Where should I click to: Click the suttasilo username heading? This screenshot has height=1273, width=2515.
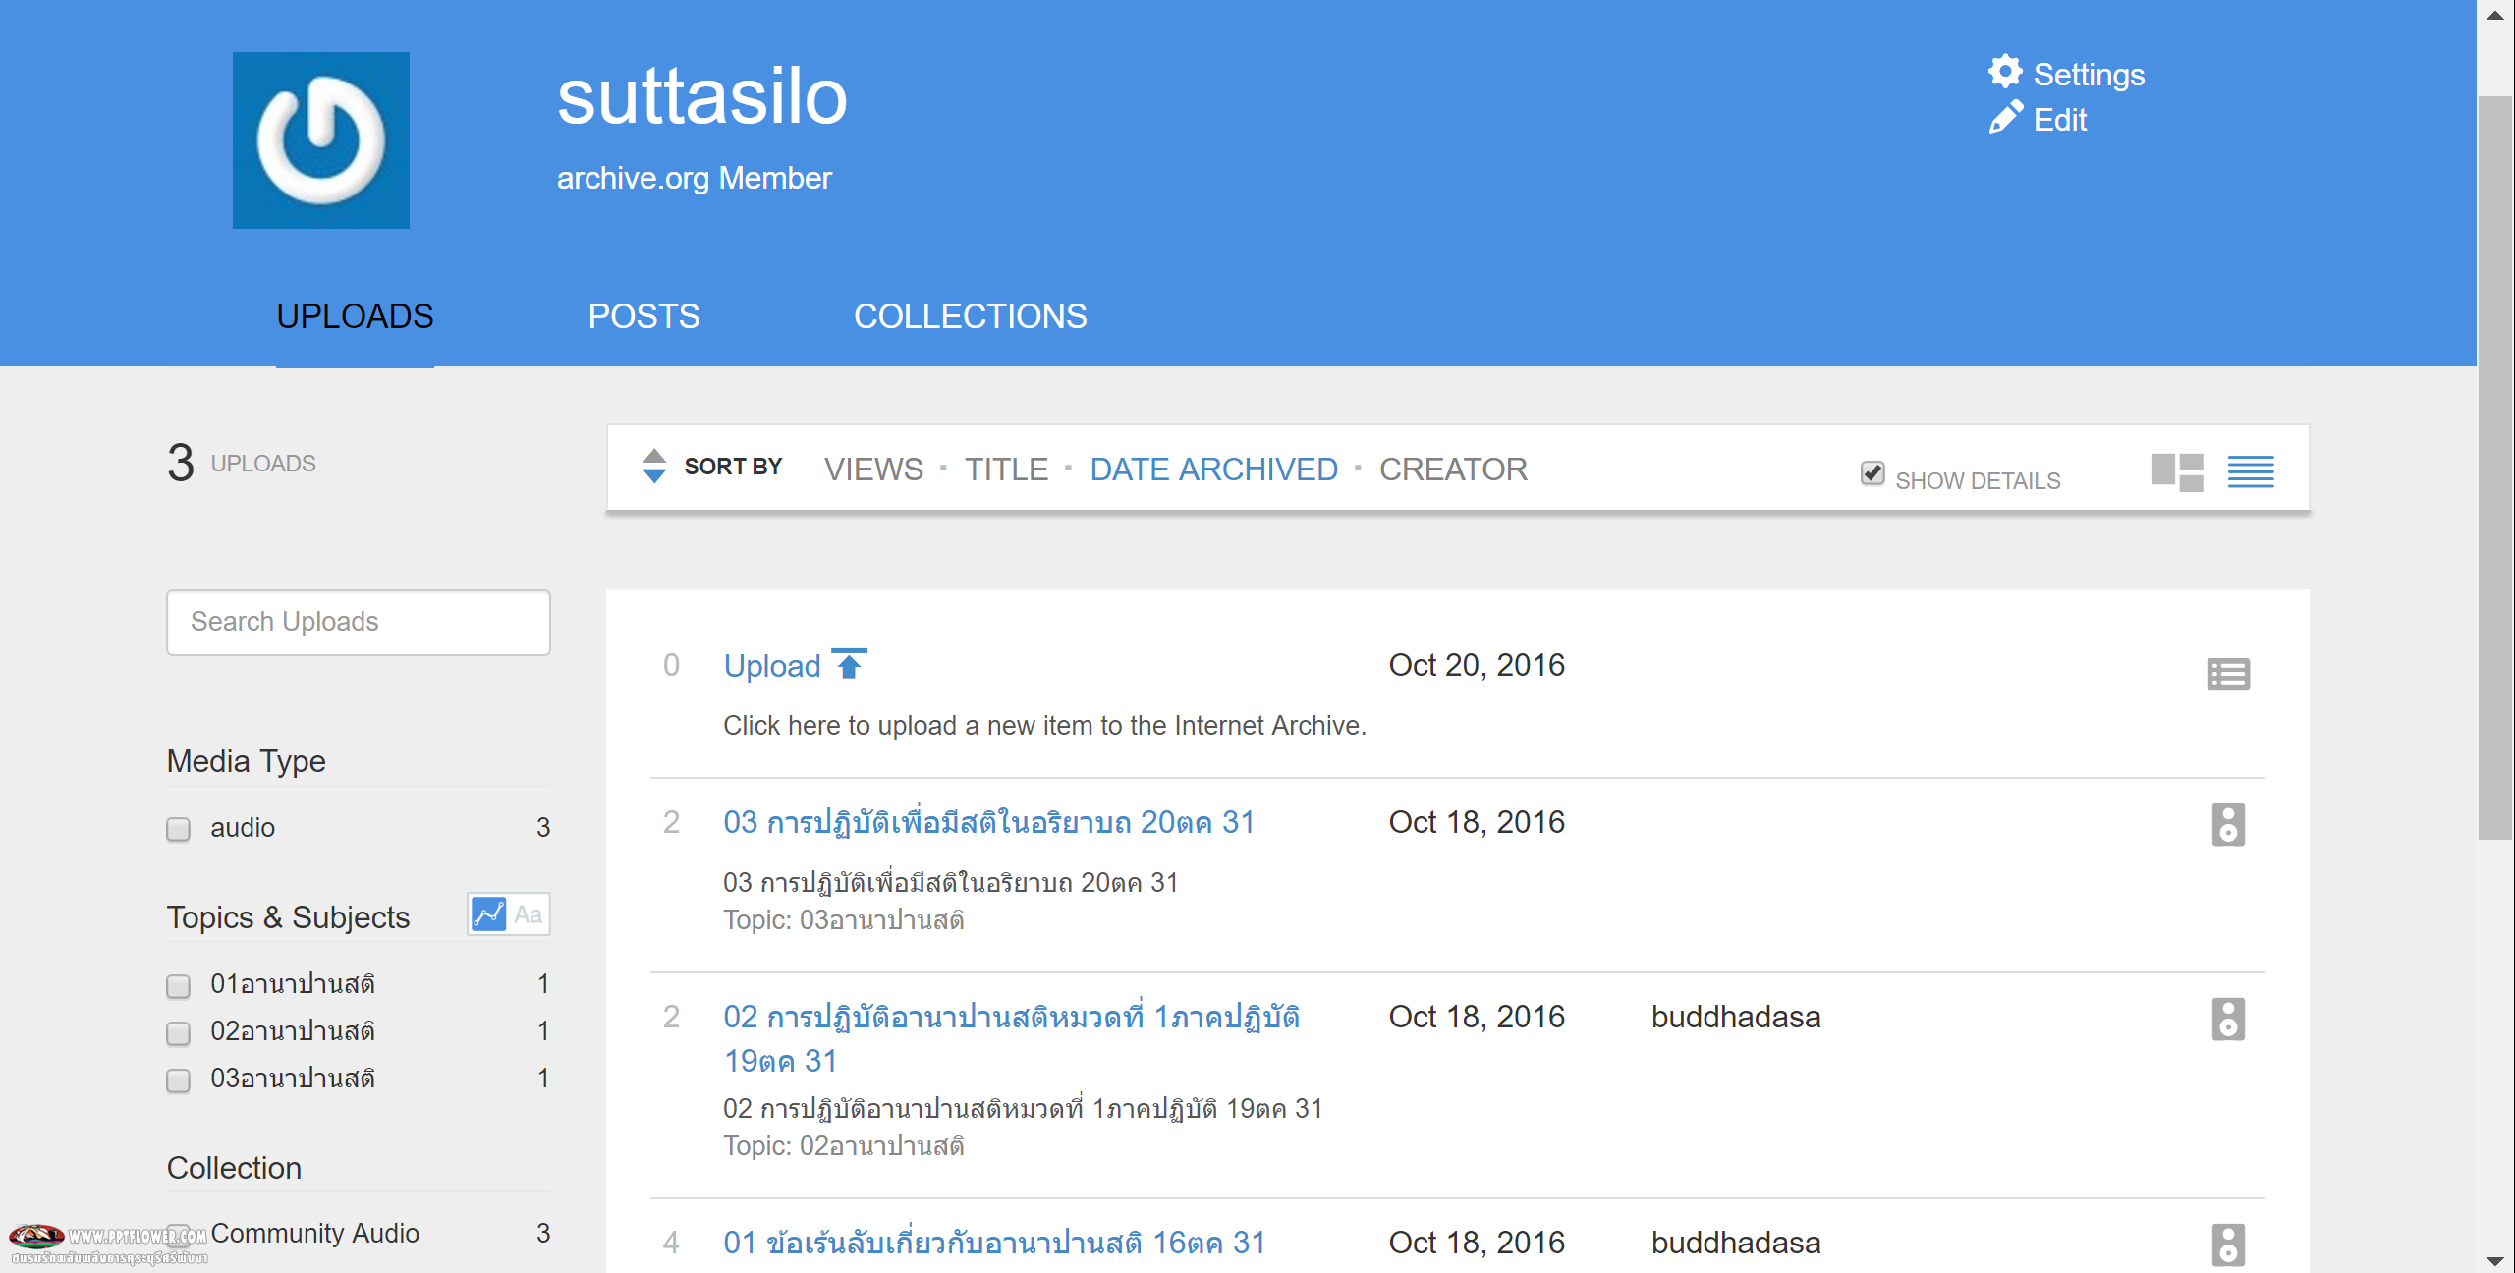701,96
